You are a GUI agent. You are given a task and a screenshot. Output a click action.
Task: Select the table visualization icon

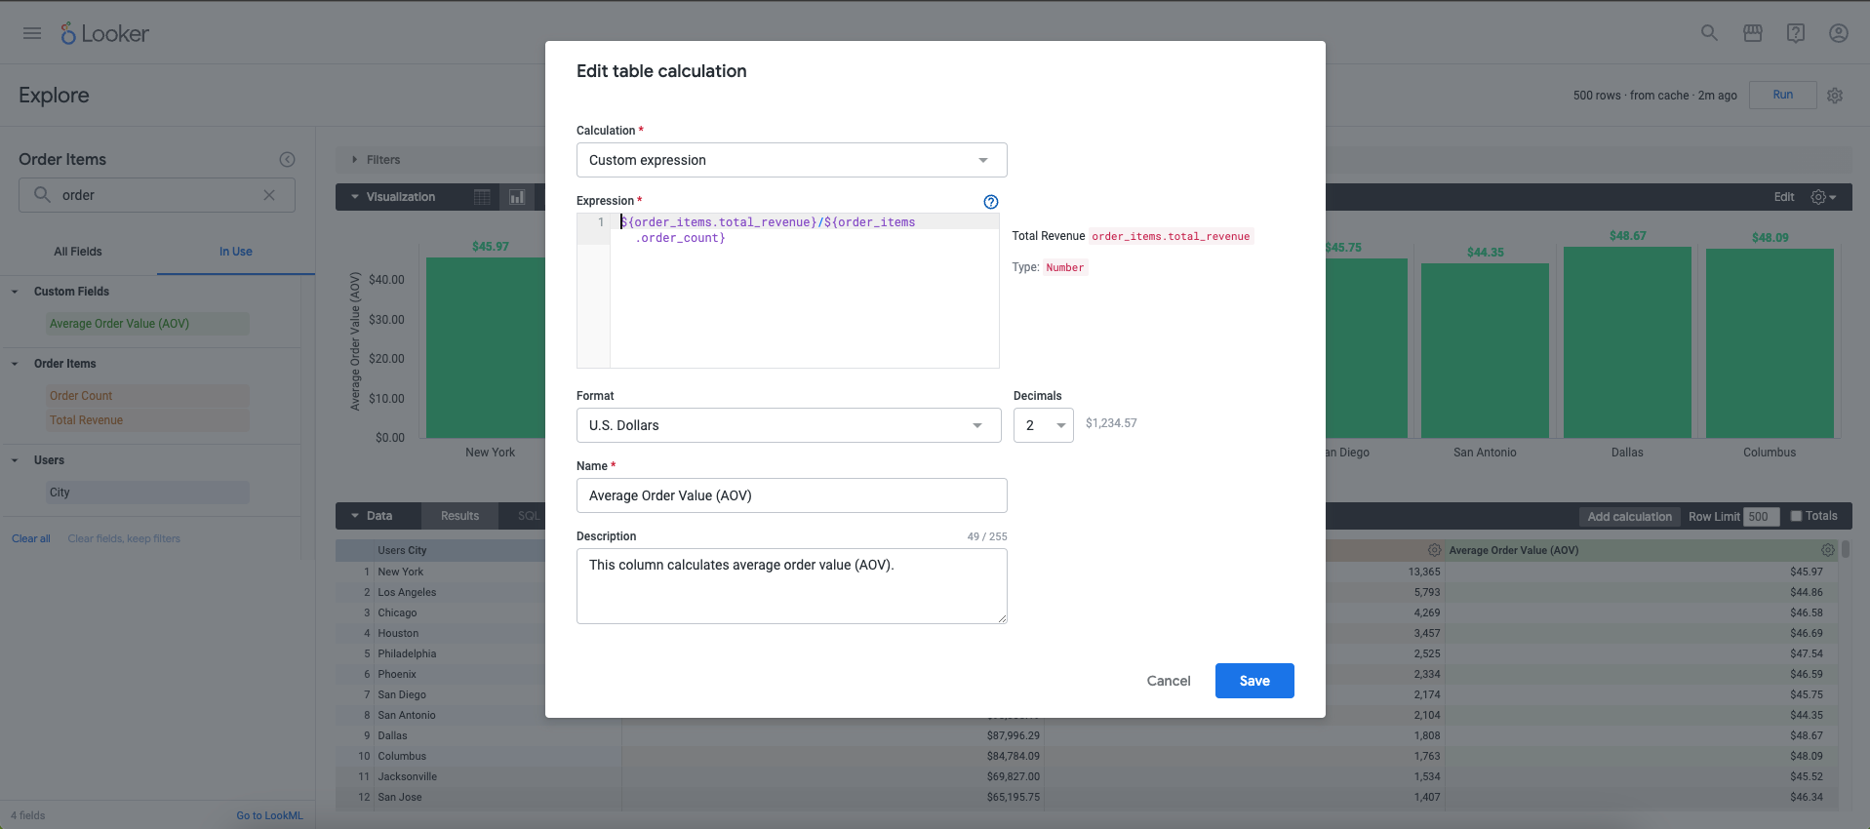click(x=482, y=197)
